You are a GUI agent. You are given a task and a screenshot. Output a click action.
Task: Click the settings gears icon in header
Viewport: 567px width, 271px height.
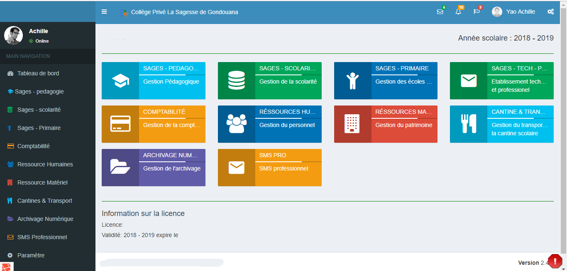coord(550,12)
